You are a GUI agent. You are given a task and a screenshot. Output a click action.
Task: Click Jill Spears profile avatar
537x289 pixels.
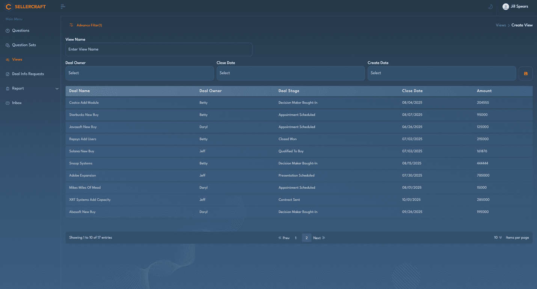tap(505, 7)
